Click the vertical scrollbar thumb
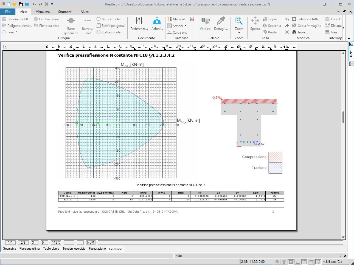354x265 pixels. pyautogui.click(x=343, y=117)
